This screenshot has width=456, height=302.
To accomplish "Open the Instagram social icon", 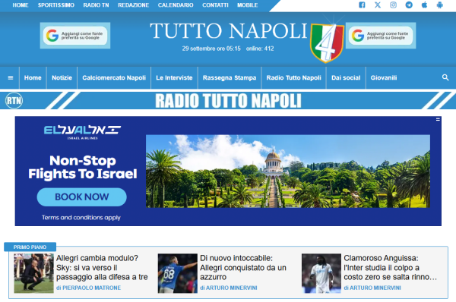I will (x=393, y=5).
